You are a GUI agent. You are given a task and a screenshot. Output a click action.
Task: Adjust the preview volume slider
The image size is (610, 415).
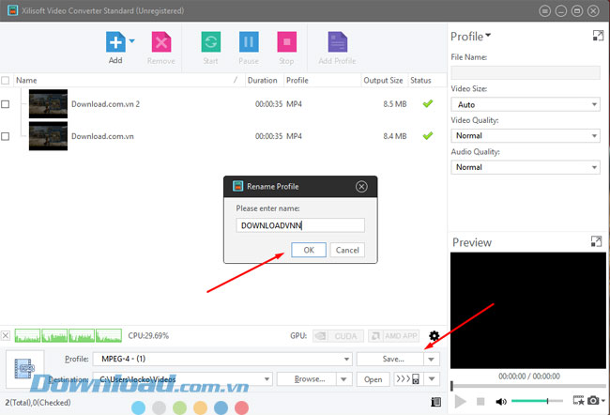coord(537,401)
